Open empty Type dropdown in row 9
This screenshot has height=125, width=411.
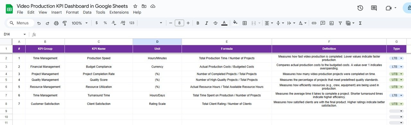[x=396, y=111]
